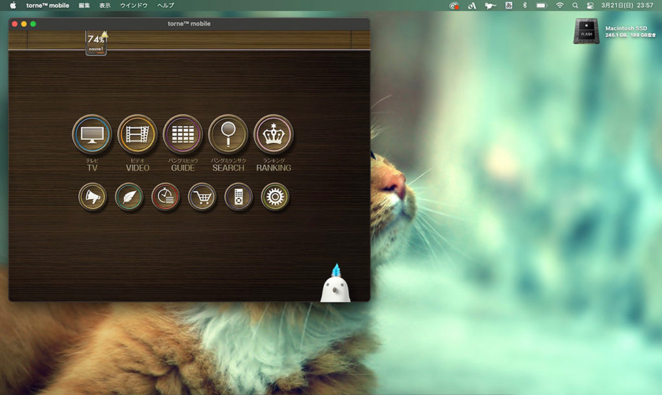Image resolution: width=662 pixels, height=395 pixels.
Task: Click the feather icon button
Action: pyautogui.click(x=129, y=197)
